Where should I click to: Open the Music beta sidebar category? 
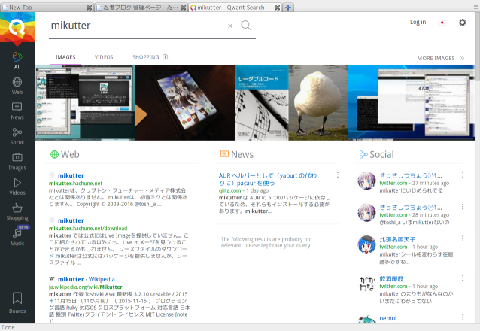pos(17,235)
